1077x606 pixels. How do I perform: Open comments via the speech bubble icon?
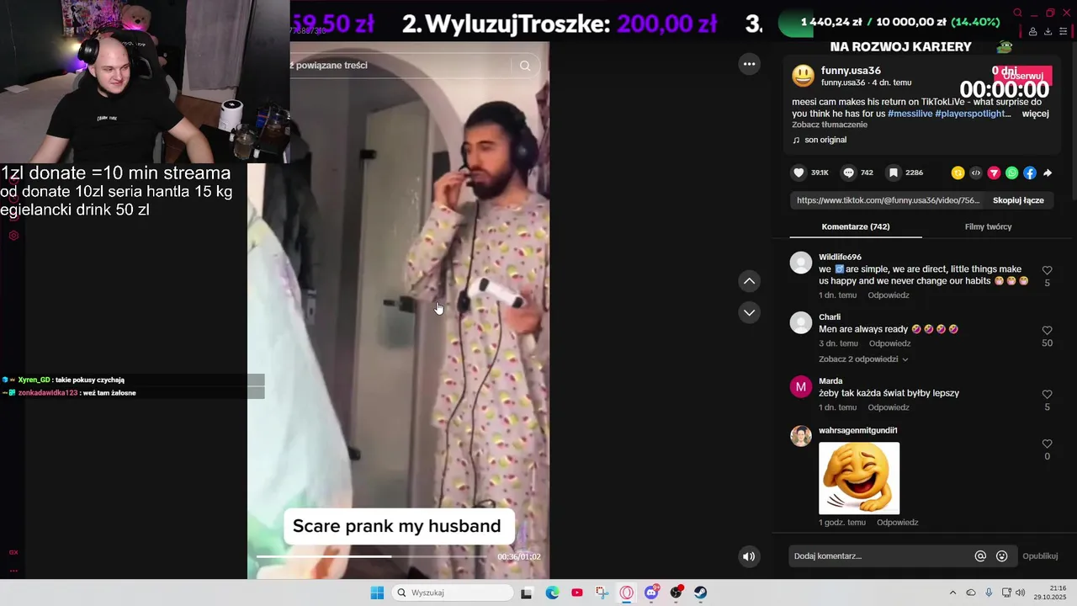pos(848,173)
